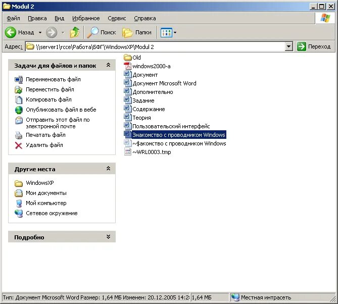Open the Сервис menu

[117, 18]
